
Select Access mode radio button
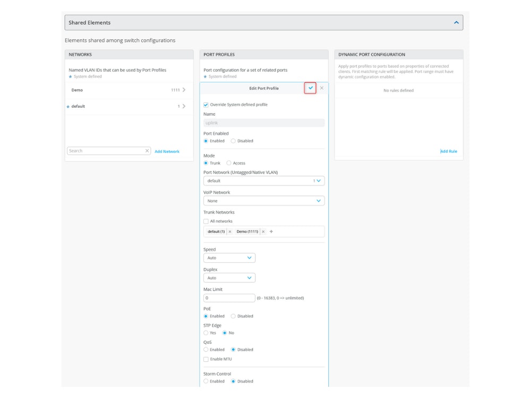[229, 163]
